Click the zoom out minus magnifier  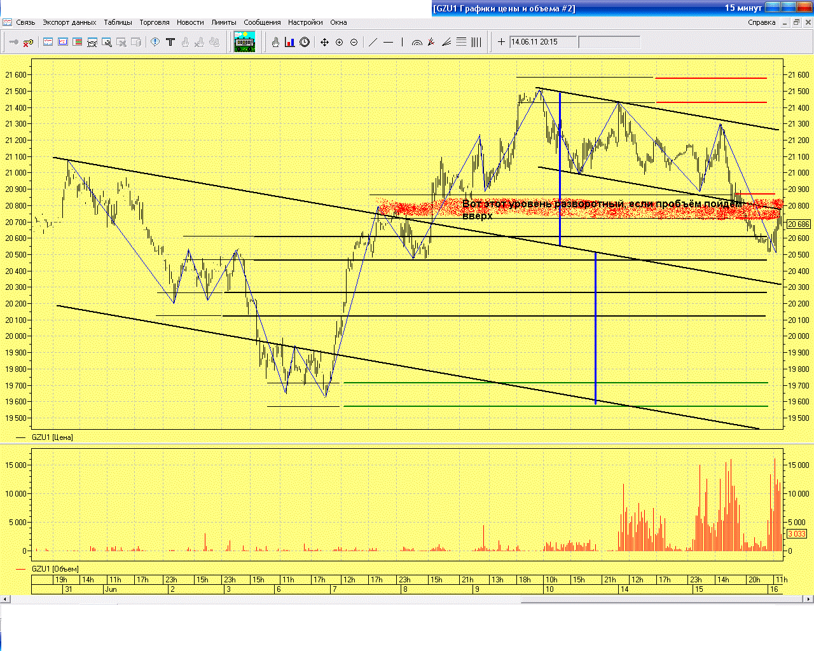354,43
